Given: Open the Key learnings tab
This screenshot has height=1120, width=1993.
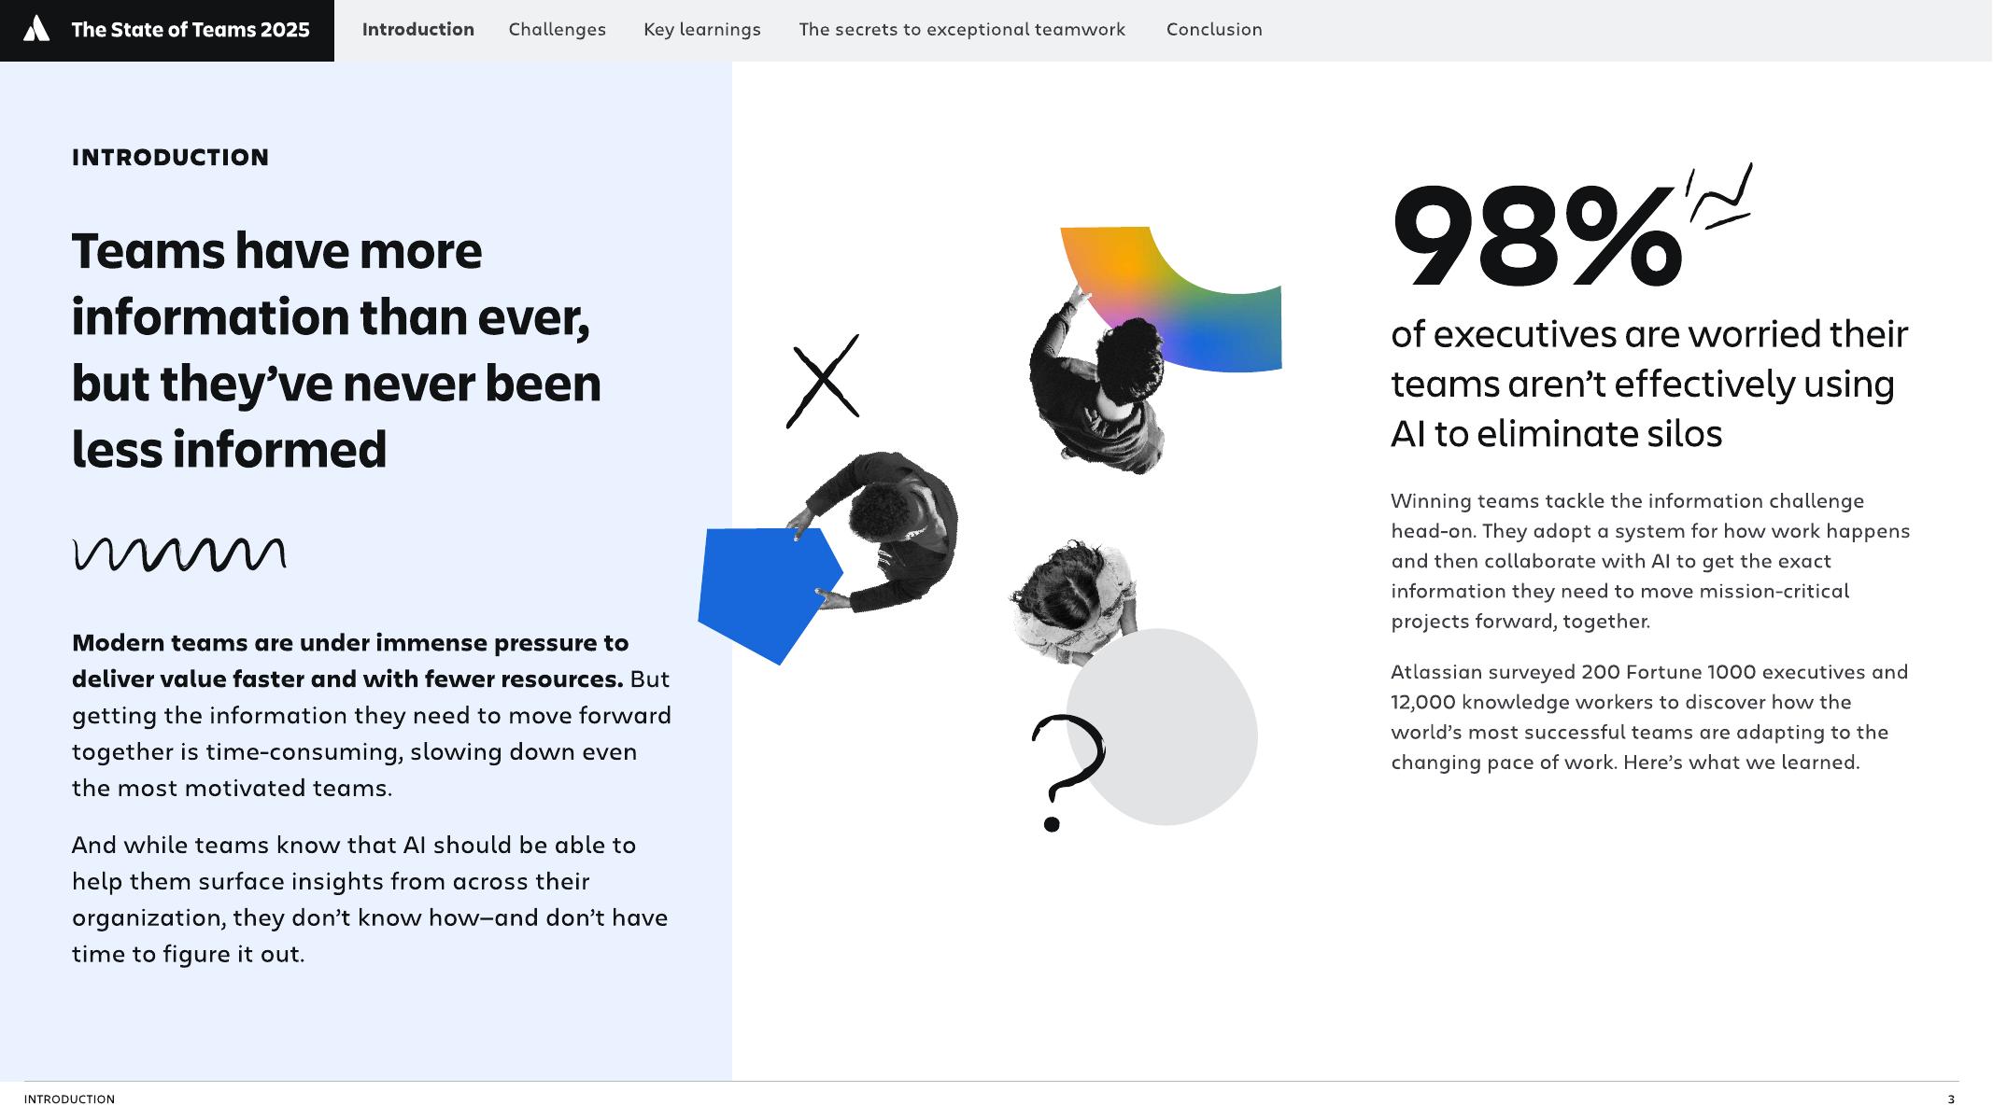Looking at the screenshot, I should pos(701,30).
